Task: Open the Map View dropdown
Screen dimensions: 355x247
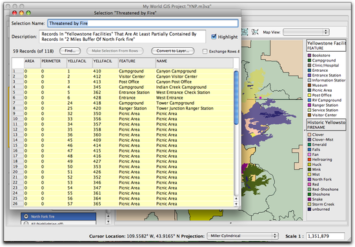Action: click(x=306, y=32)
